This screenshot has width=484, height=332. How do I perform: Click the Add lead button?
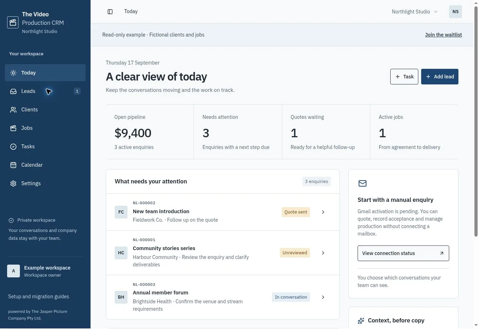(x=440, y=77)
